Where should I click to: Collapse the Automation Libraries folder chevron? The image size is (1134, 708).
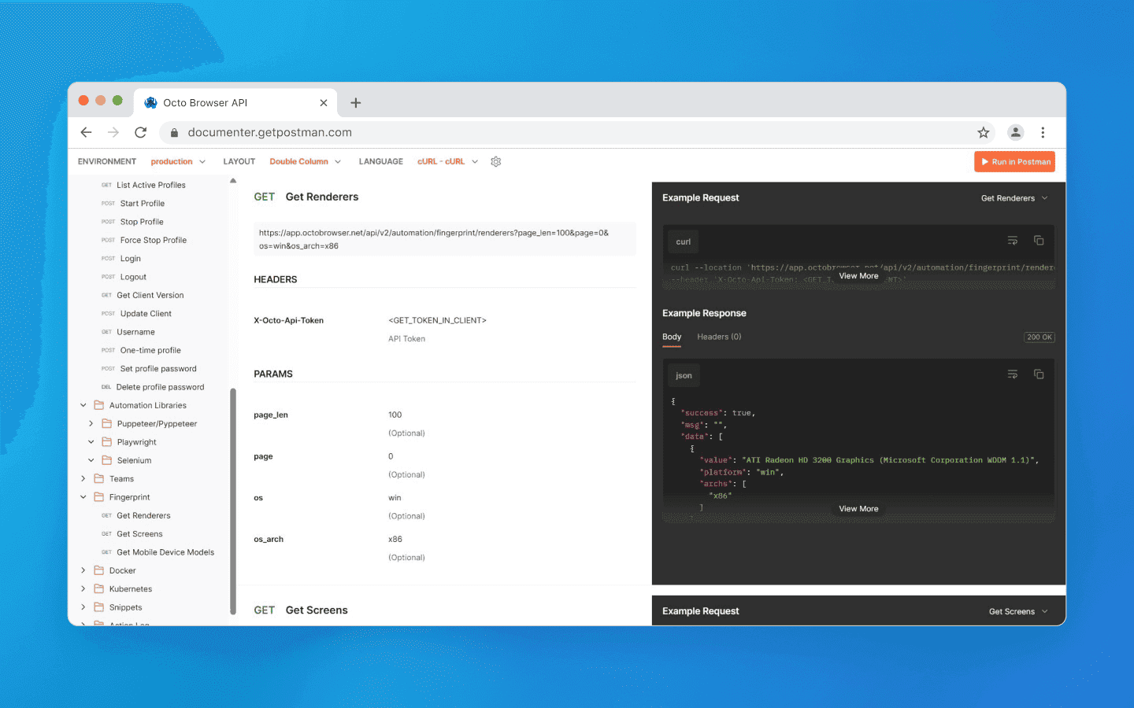[x=83, y=405]
